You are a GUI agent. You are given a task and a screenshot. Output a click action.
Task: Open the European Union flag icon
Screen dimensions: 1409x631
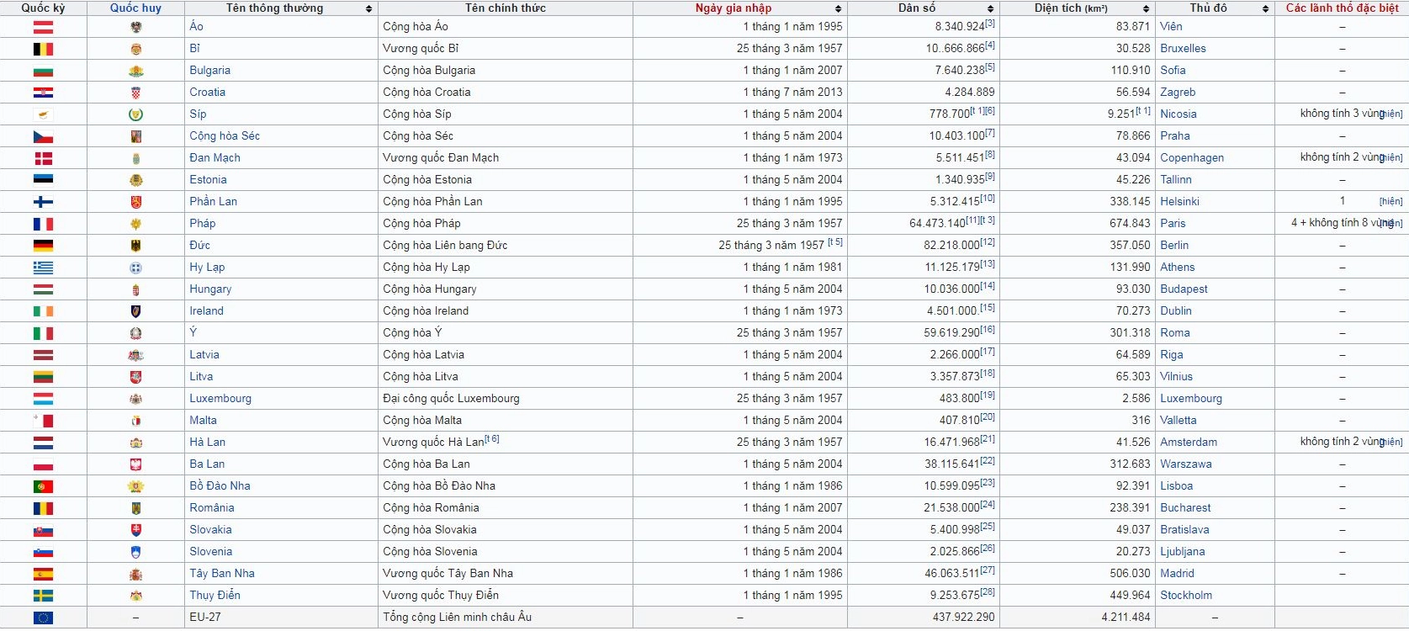point(43,618)
